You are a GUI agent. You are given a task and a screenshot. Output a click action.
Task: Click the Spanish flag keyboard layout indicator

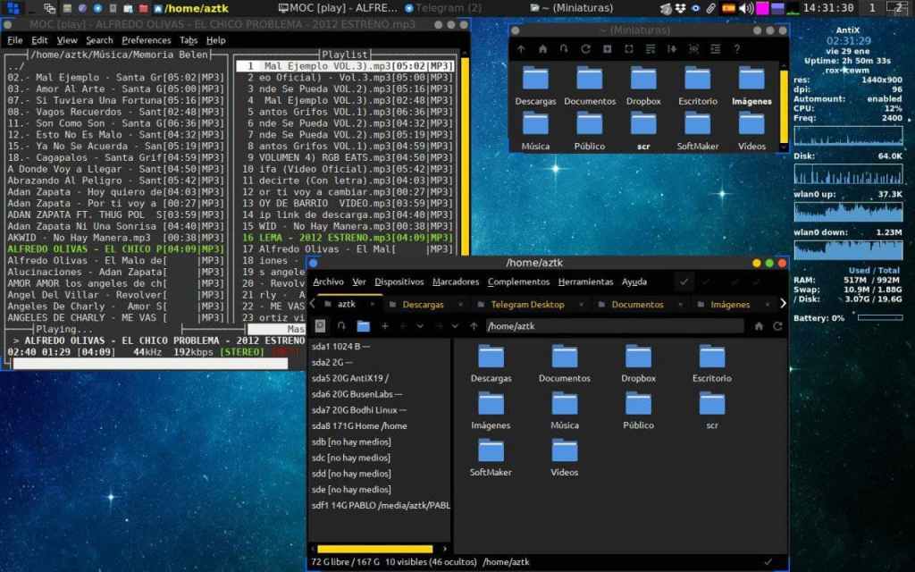[728, 8]
